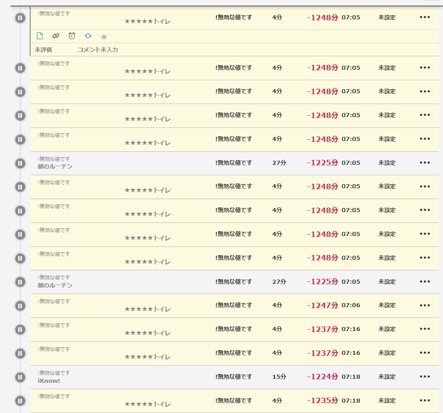Click the 07:06 start time
Viewport: 443px width, 413px height.
[x=351, y=305]
